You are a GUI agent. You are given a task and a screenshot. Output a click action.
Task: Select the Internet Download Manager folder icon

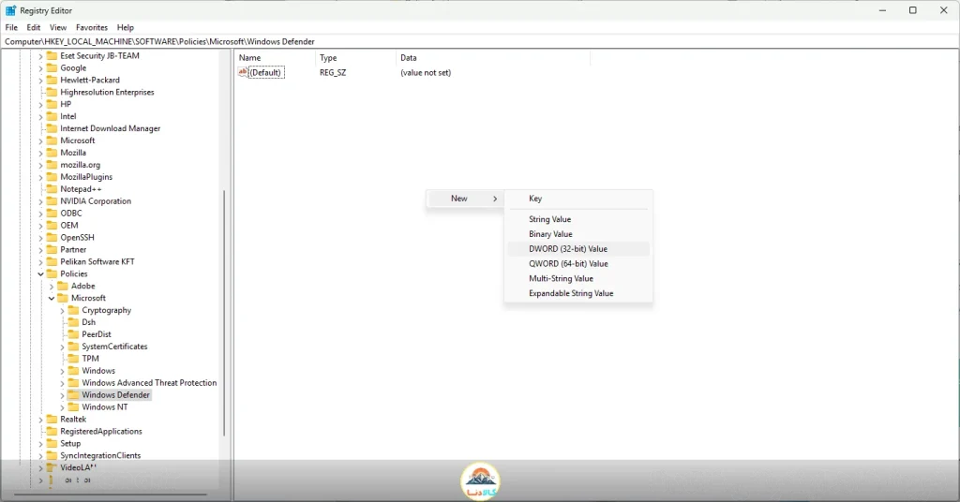pyautogui.click(x=52, y=128)
